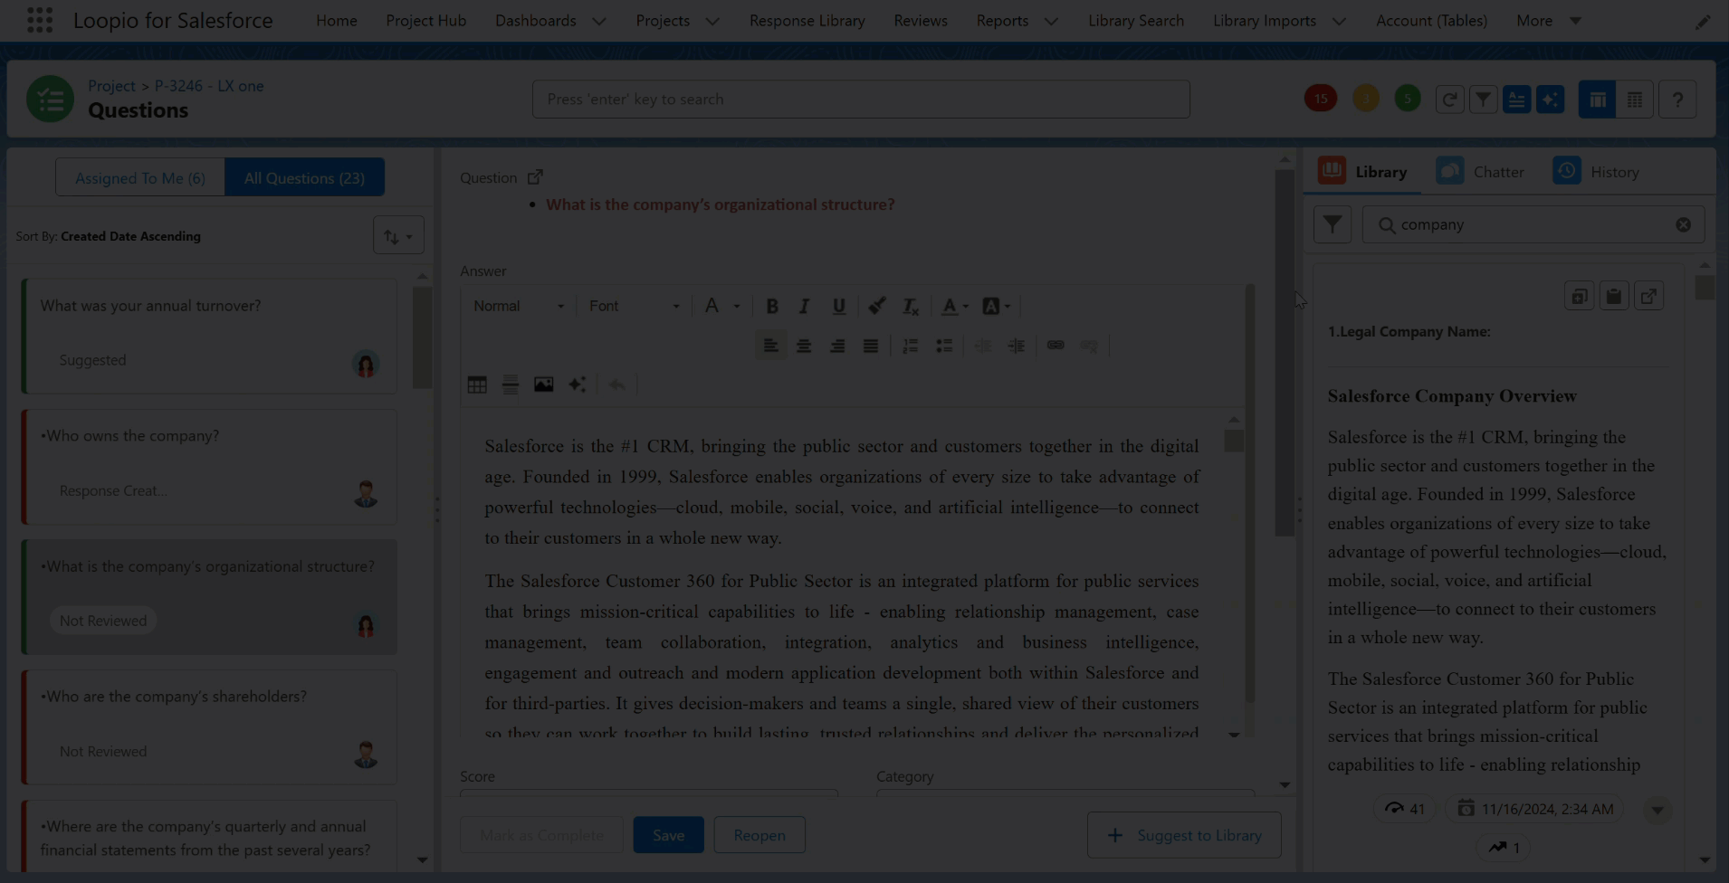The width and height of the screenshot is (1729, 883).
Task: Open the font size dropdown
Action: tap(722, 307)
